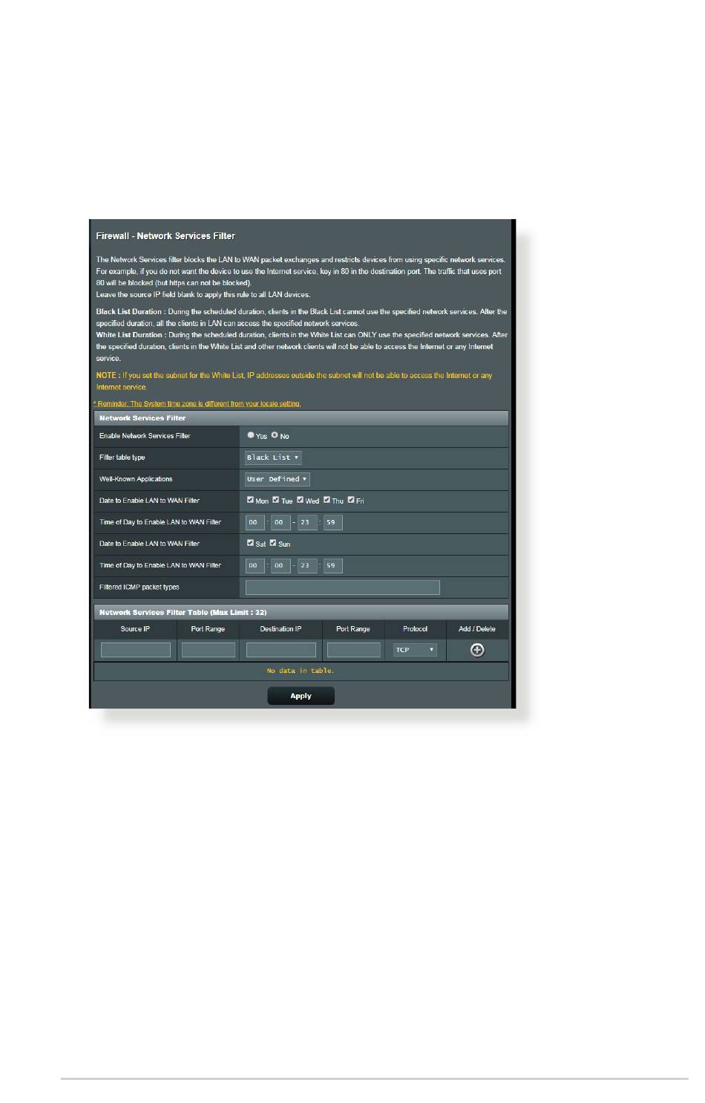
Task: Click the source Port Range field
Action: [208, 650]
